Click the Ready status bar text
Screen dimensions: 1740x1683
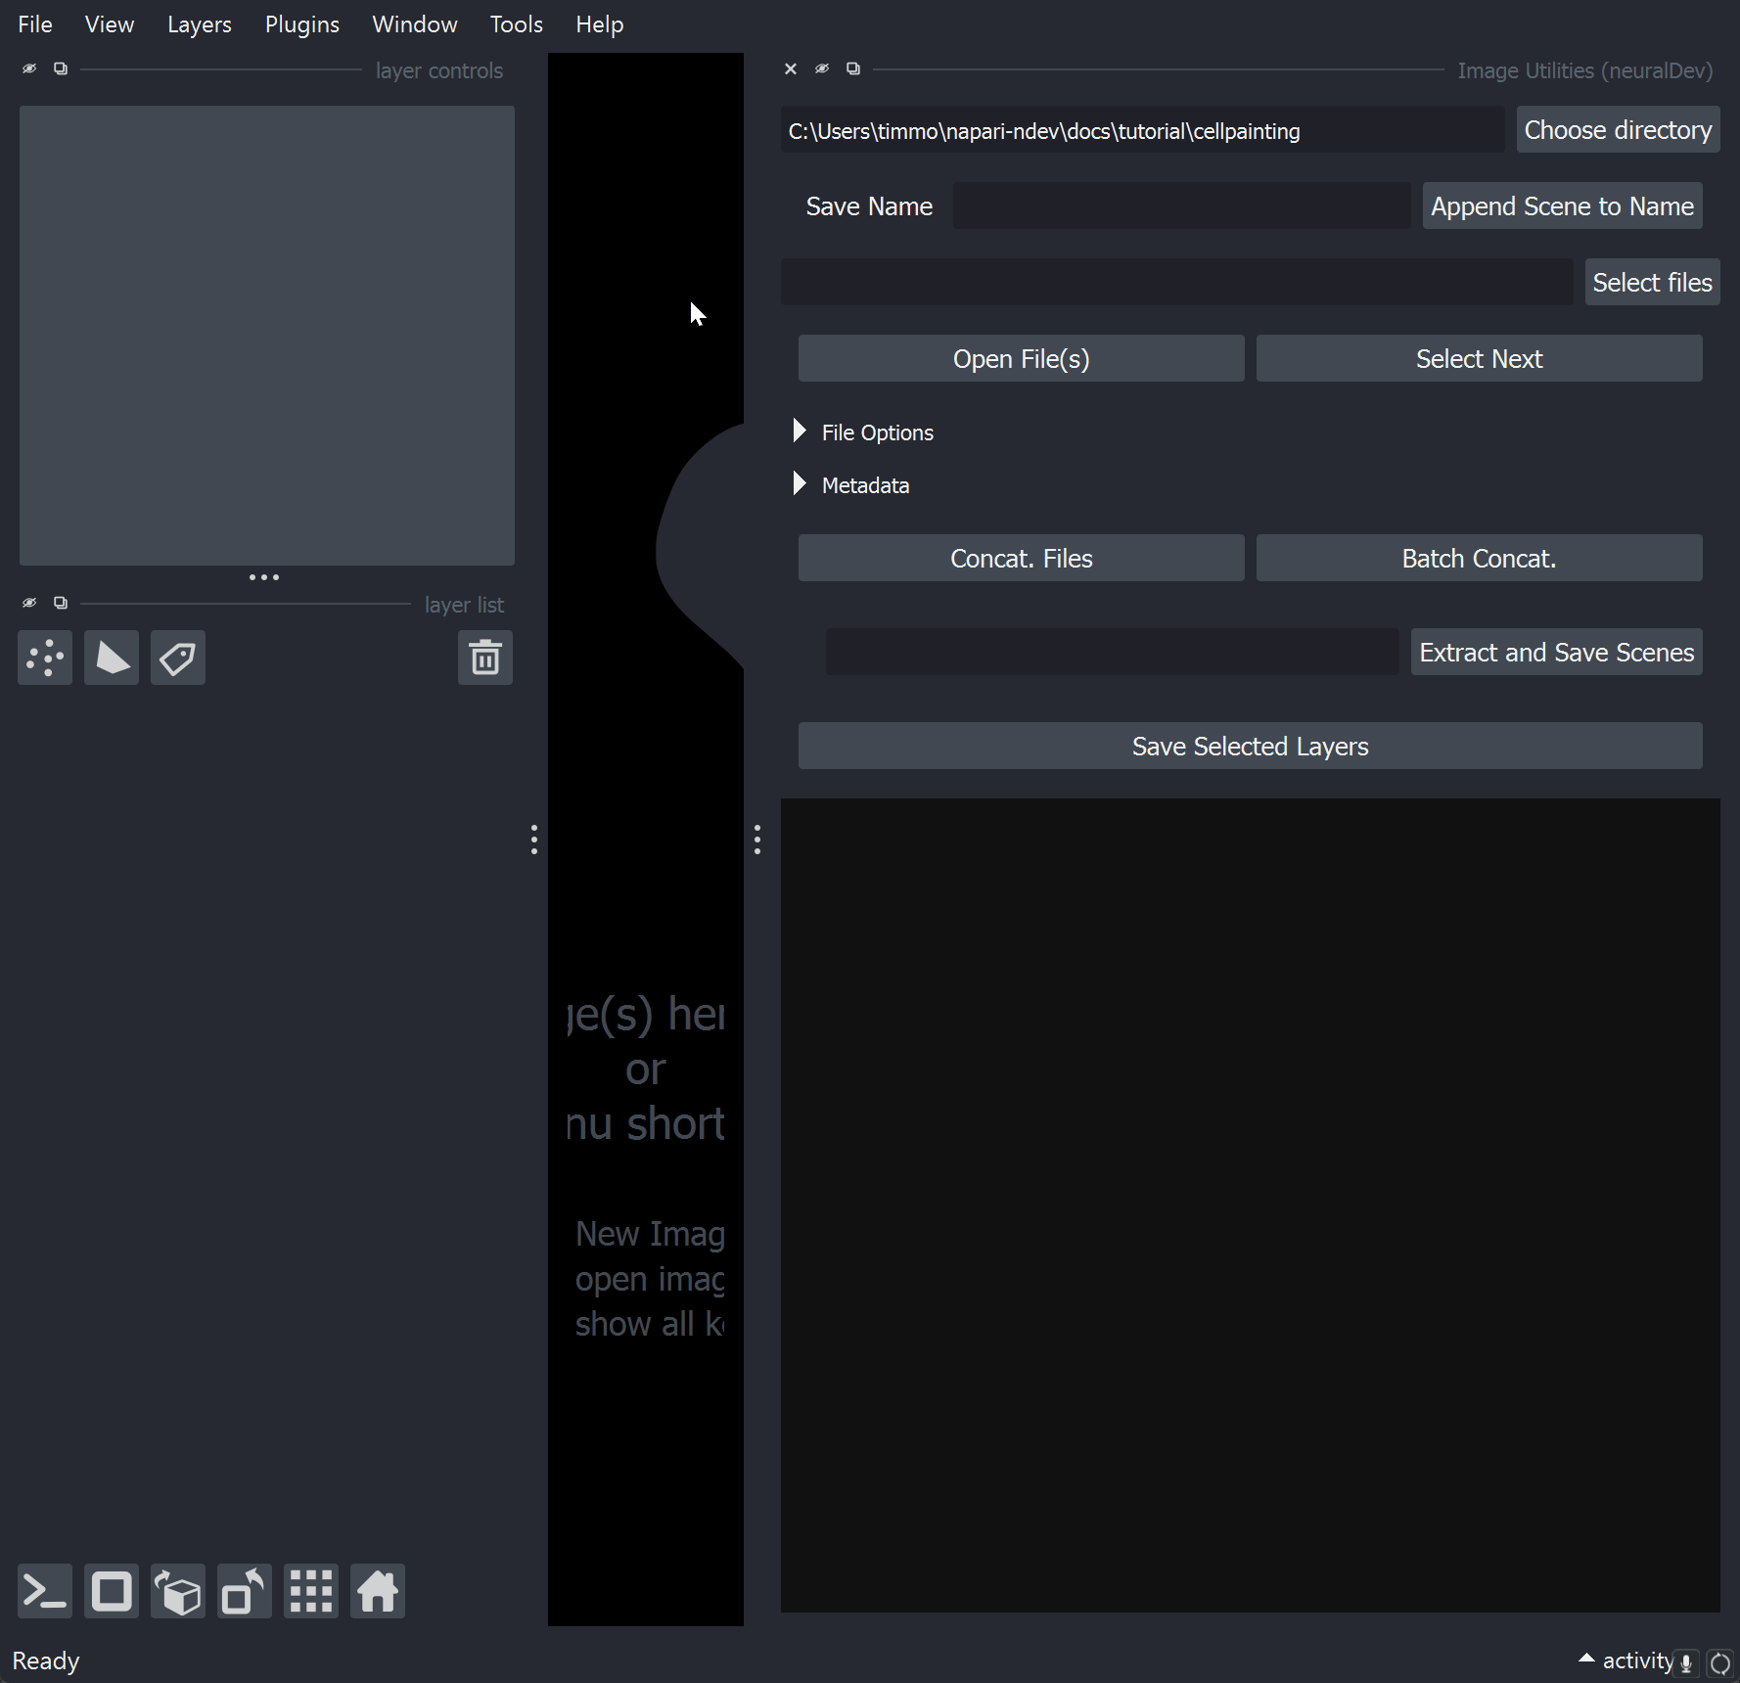(46, 1660)
